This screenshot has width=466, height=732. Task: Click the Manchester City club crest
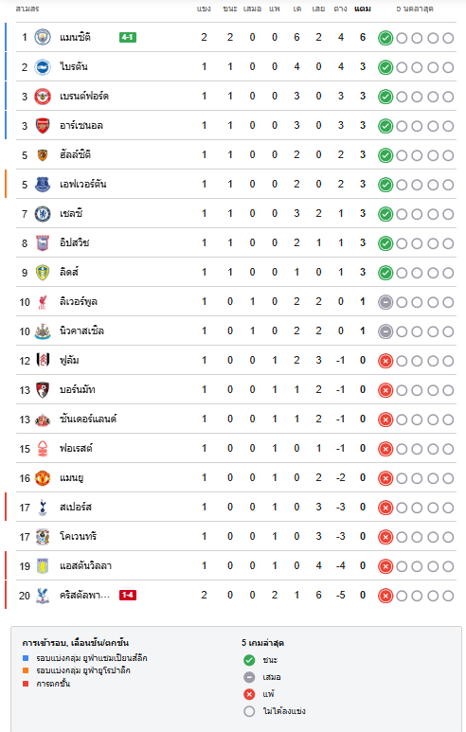pyautogui.click(x=43, y=37)
